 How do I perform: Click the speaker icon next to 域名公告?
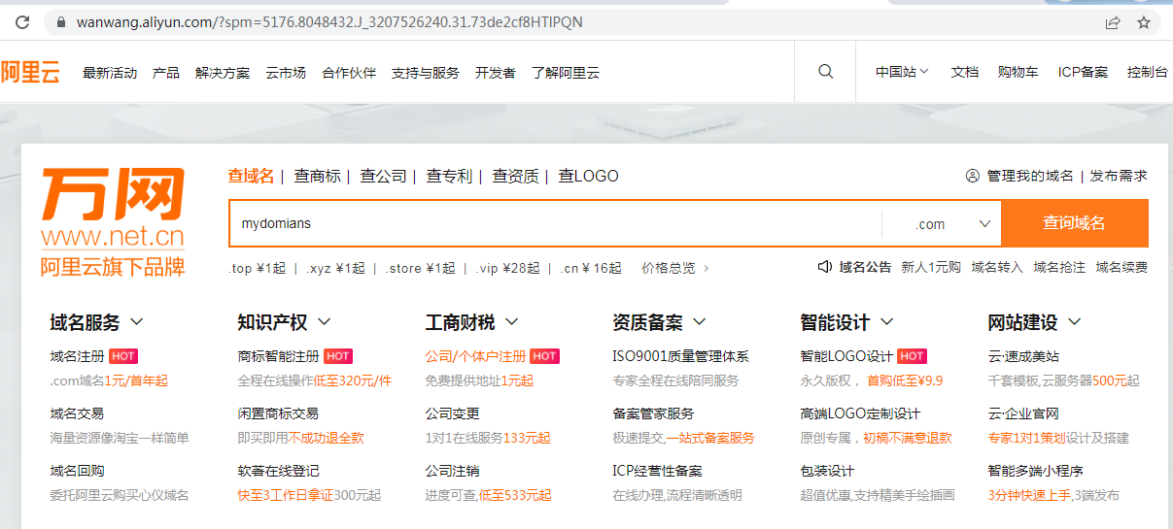tap(825, 267)
